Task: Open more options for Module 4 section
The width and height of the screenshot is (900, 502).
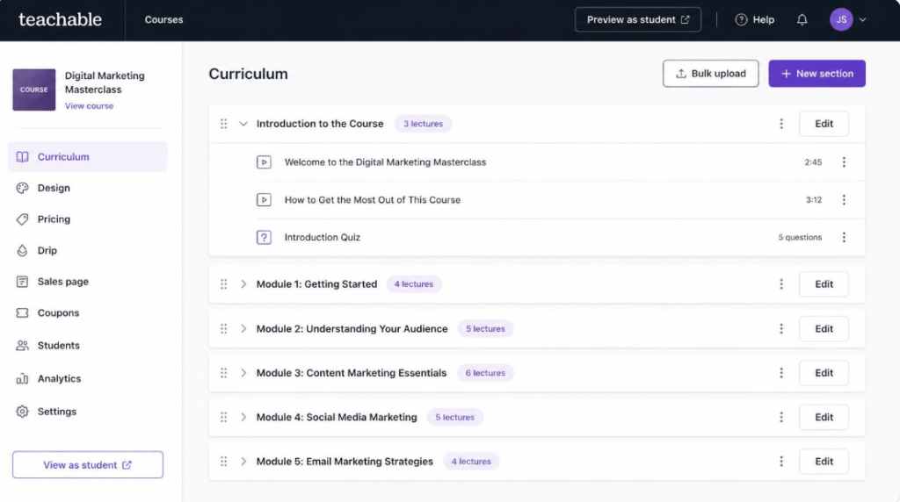Action: point(781,417)
